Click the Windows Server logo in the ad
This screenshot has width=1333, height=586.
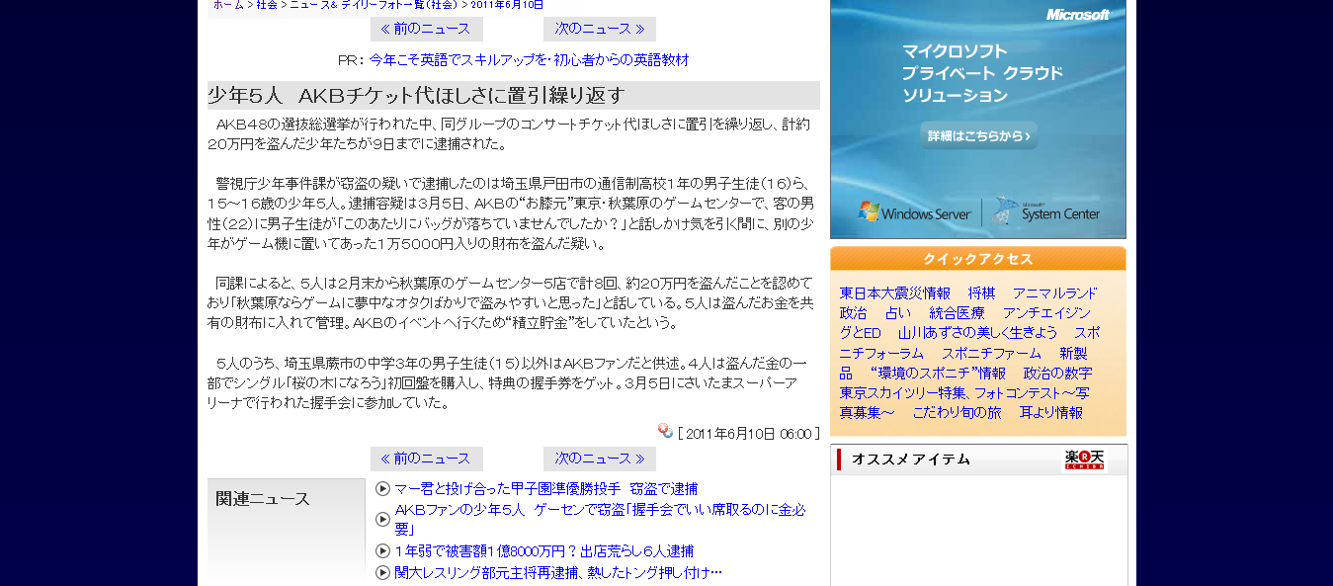click(915, 212)
